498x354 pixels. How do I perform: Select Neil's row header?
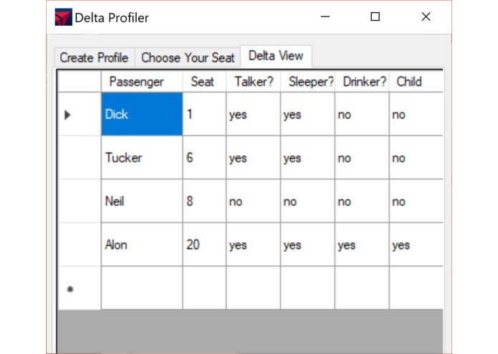[80, 201]
